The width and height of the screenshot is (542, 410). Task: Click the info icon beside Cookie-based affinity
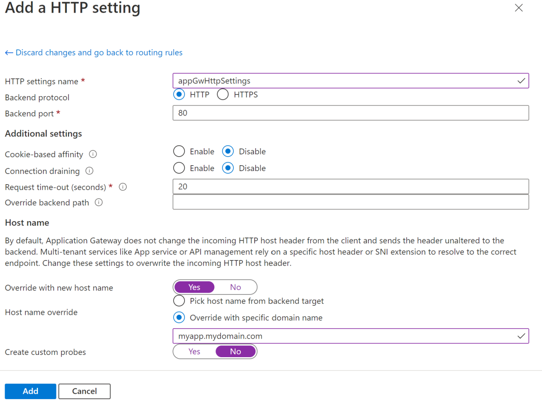pyautogui.click(x=93, y=154)
